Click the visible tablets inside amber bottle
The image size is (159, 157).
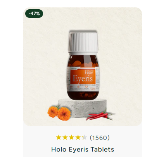pos(83,64)
